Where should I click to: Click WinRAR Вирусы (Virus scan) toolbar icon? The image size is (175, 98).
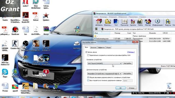168,22
